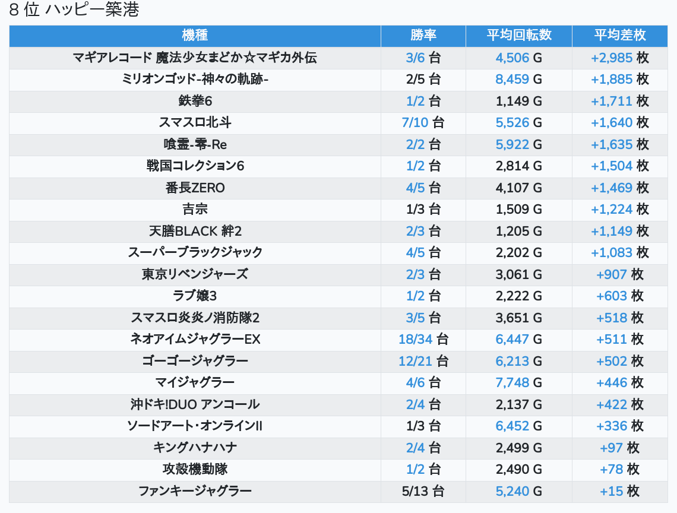677x513 pixels.
Task: Click machine name 東京リベンジャーズ
Action: [x=195, y=274]
